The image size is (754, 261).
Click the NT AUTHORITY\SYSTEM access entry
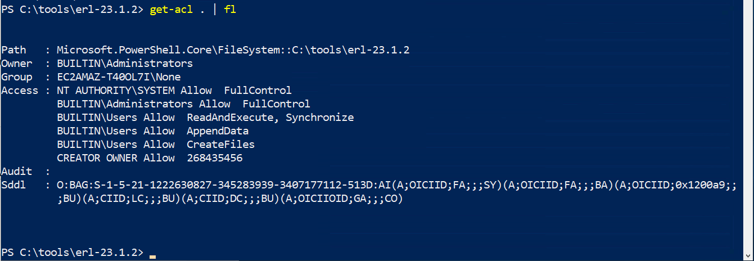(x=116, y=91)
